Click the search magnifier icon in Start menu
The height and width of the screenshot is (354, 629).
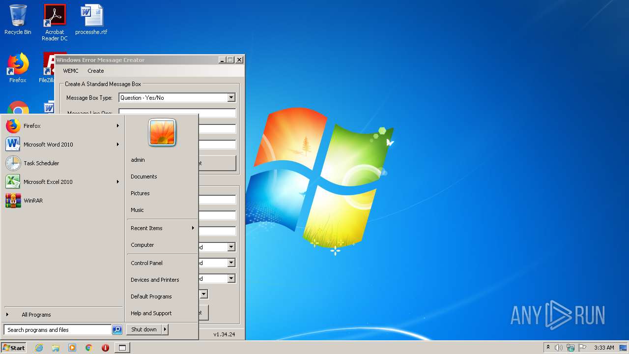[117, 330]
